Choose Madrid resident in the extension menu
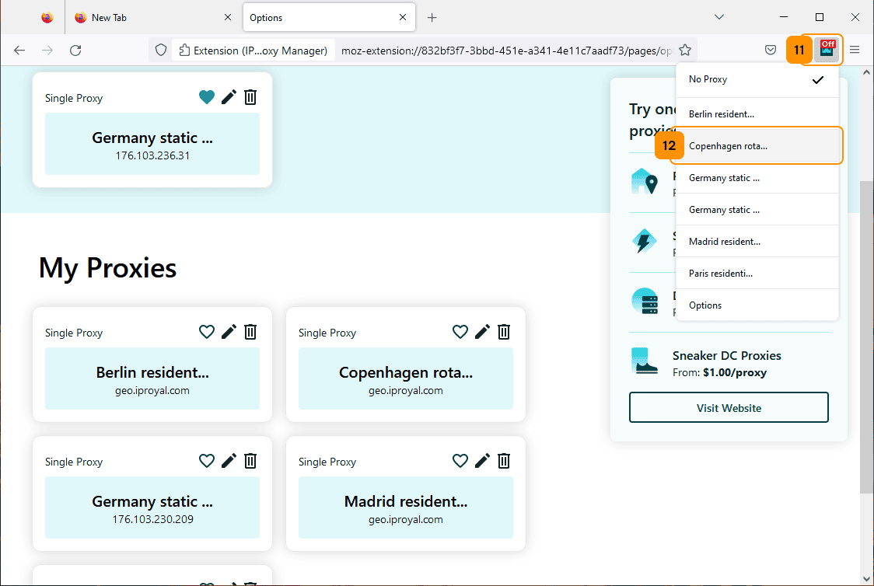This screenshot has height=586, width=874. point(757,241)
